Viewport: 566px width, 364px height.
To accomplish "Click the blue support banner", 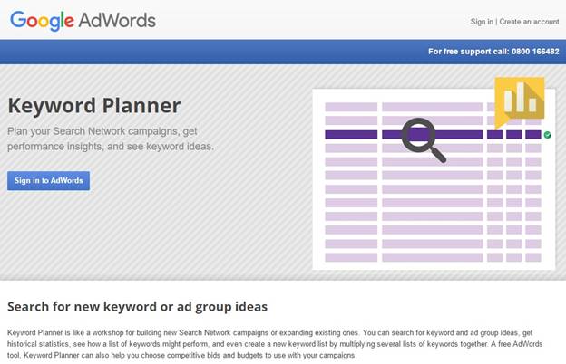I will point(283,52).
